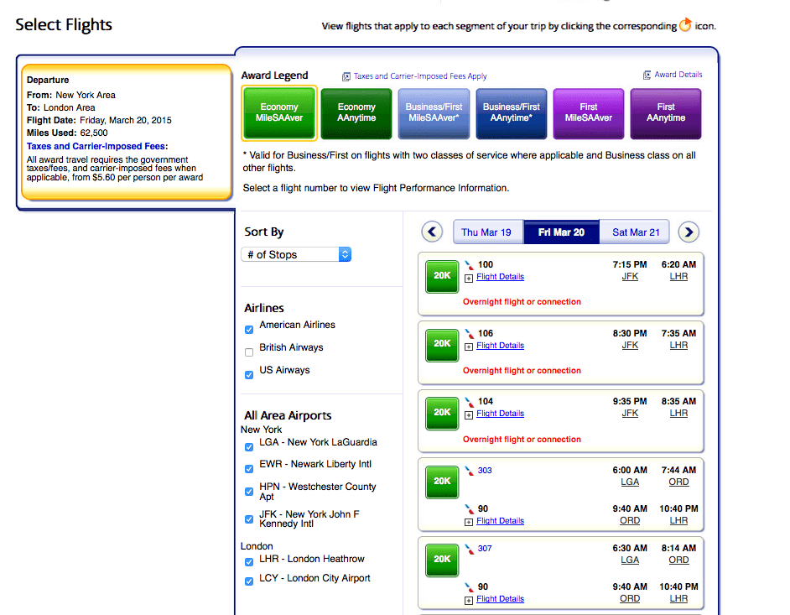Click flight number 104 text

pyautogui.click(x=486, y=402)
